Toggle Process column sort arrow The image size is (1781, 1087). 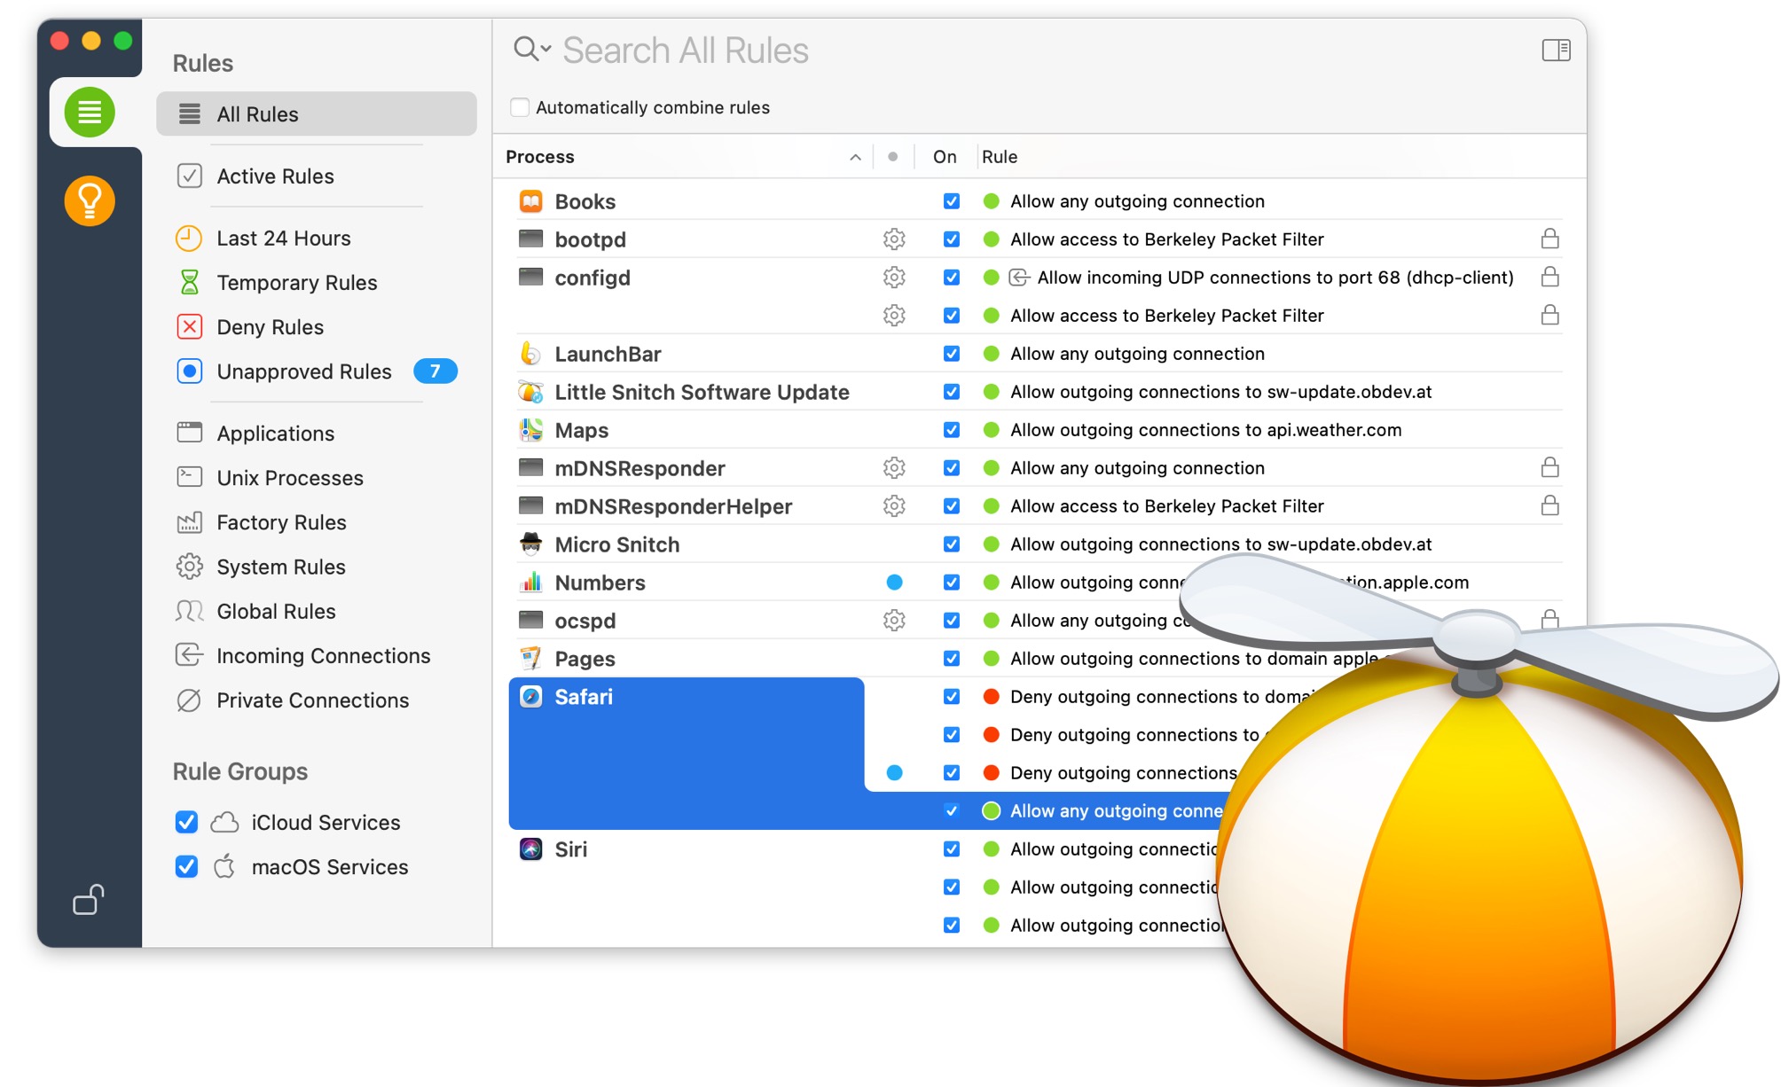(855, 157)
